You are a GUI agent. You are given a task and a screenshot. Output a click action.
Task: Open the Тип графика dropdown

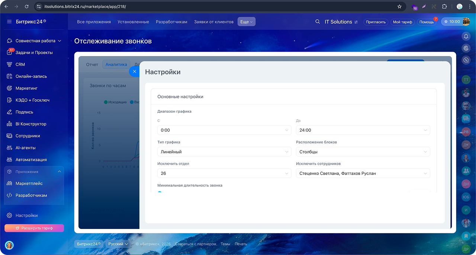[x=224, y=152]
